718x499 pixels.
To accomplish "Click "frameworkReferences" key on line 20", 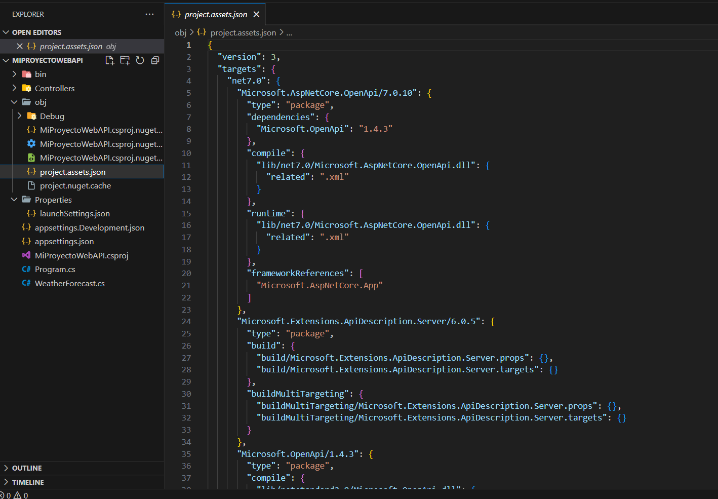I will [x=298, y=273].
